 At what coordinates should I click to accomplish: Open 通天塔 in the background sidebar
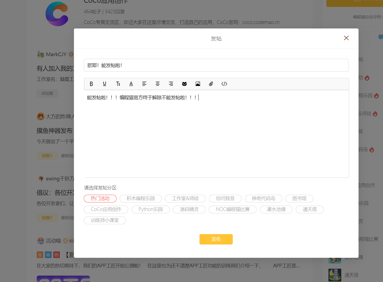351,275
